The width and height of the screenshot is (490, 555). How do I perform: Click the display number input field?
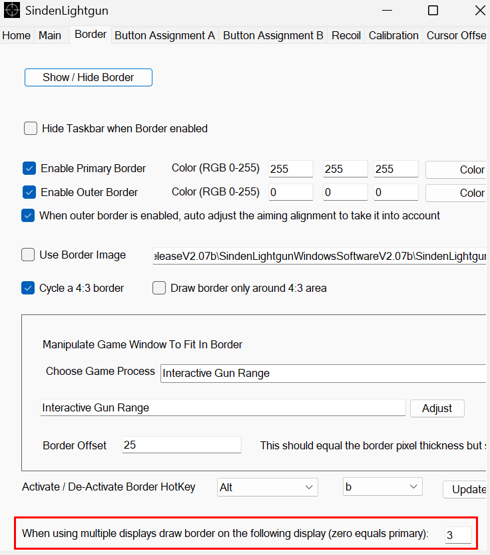click(458, 535)
